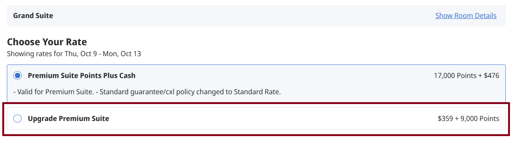Click the Thu, Oct 9 date text
This screenshot has height=144, width=513.
(x=80, y=54)
